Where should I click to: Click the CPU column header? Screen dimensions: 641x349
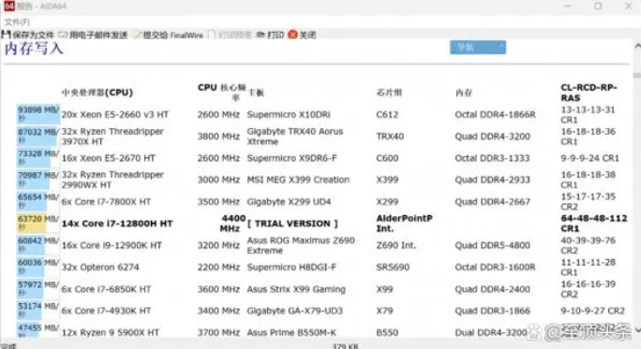coord(97,93)
